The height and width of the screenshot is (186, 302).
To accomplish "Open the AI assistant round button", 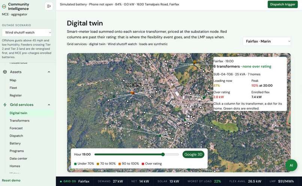I will pos(291,165).
